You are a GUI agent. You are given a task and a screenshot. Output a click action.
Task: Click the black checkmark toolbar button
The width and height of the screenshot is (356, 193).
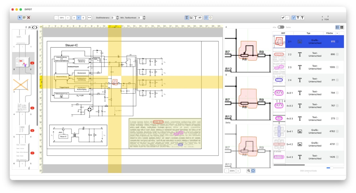283,18
